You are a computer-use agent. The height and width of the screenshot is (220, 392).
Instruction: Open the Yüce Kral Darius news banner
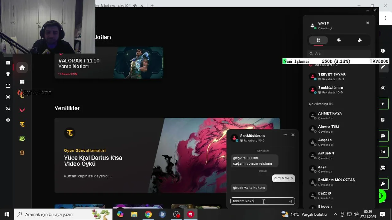pos(167,155)
